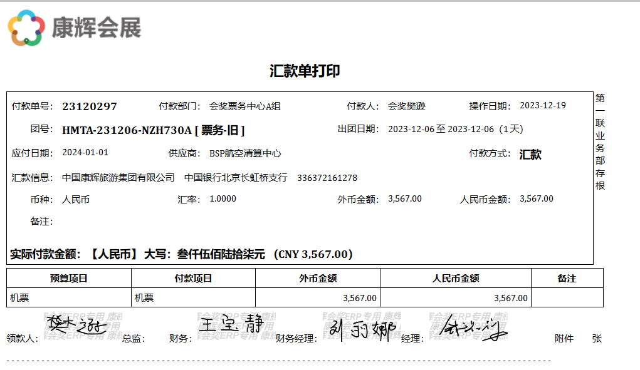Click the colorful Kanghui flower logo
The image size is (640, 370).
(x=26, y=28)
